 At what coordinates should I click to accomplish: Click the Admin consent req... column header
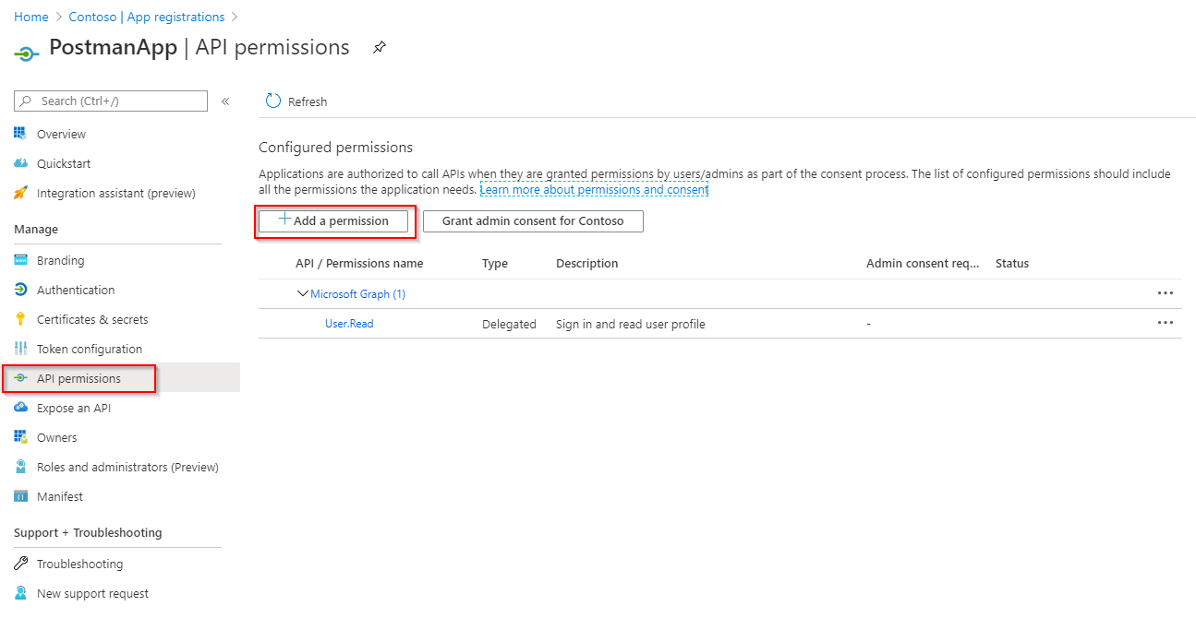click(x=923, y=263)
